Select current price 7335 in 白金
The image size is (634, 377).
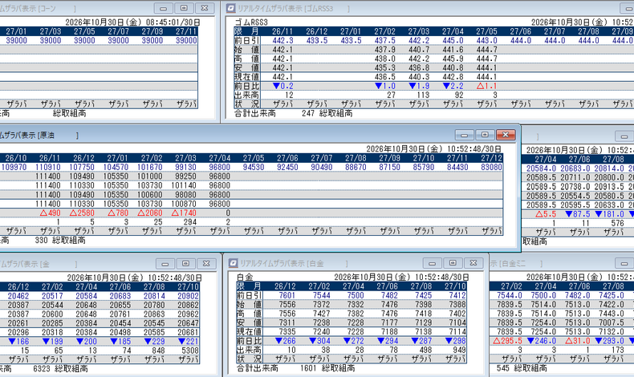pos(287,332)
